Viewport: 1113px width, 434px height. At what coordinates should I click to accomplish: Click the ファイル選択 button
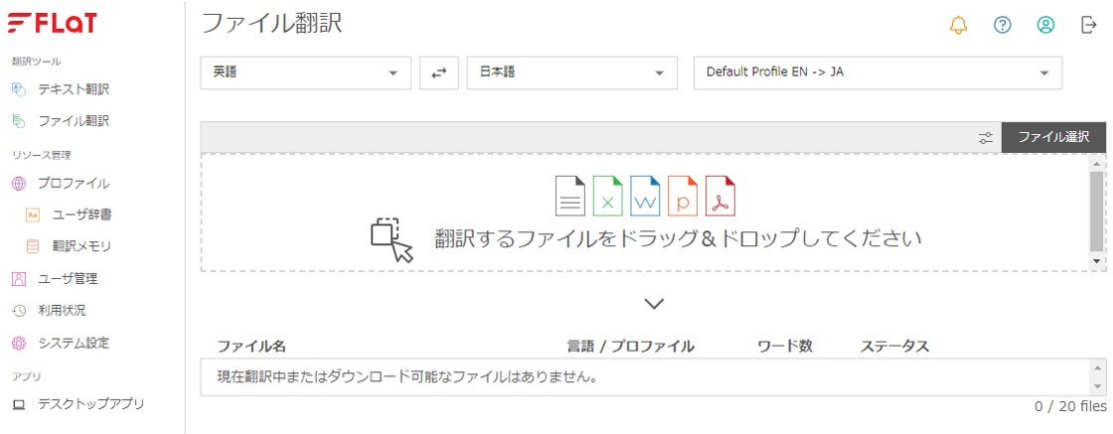[x=1053, y=138]
